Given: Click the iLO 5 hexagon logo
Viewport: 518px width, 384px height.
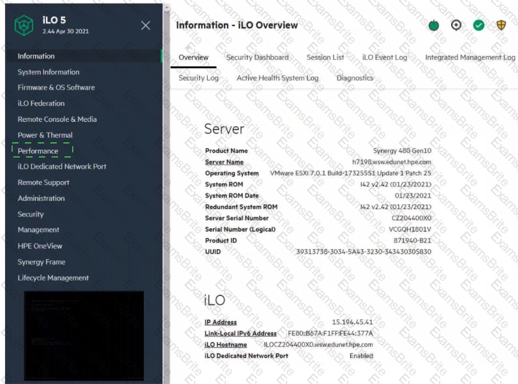Looking at the screenshot, I should click(24, 26).
